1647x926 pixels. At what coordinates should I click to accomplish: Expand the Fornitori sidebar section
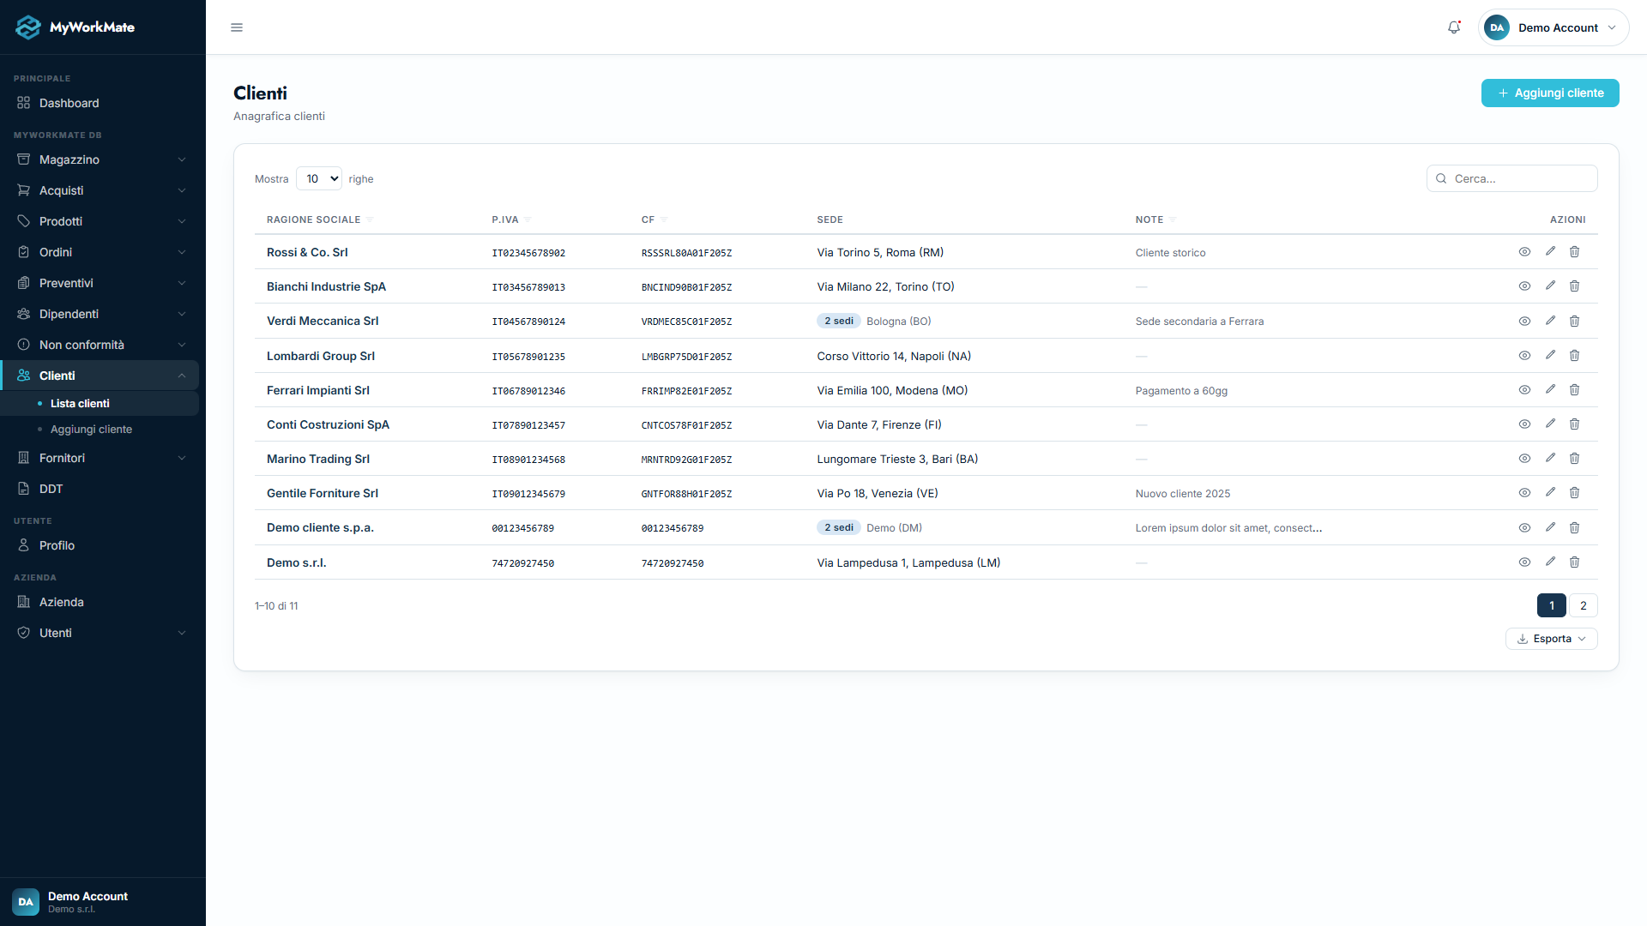(x=101, y=458)
